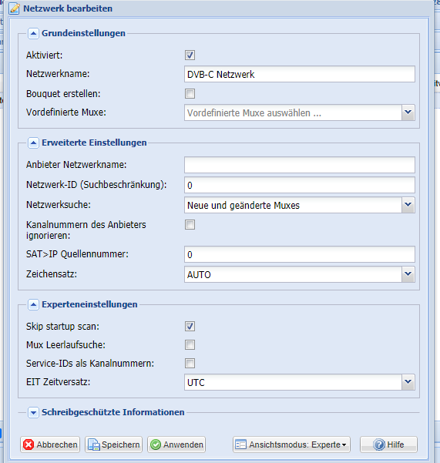Collapse the Experteneinstellungen section

[33, 304]
